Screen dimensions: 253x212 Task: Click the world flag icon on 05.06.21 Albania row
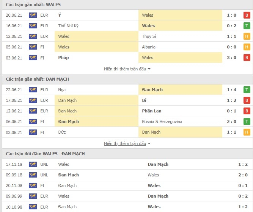click(33, 47)
